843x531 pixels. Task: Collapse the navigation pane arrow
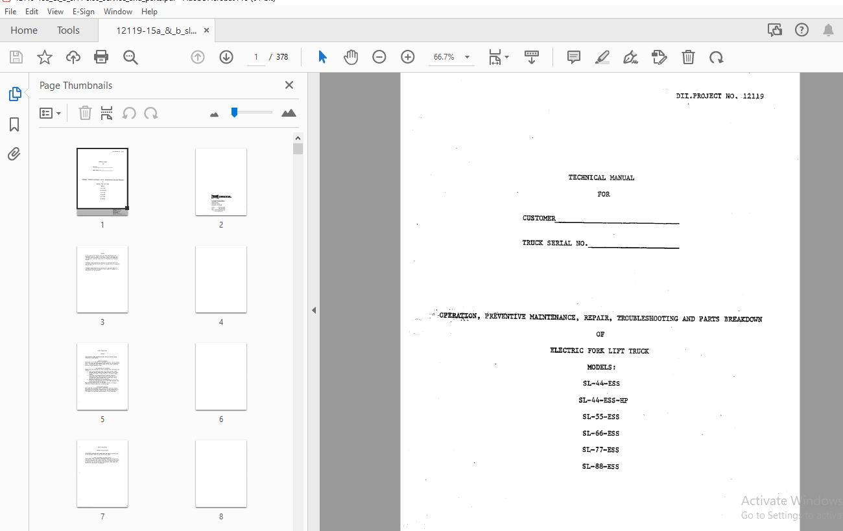(314, 311)
